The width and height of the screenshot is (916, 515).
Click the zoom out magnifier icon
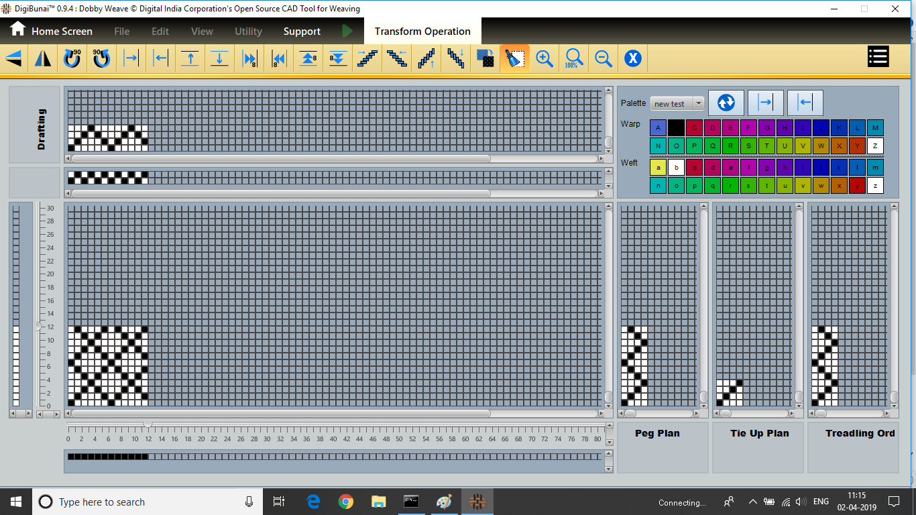604,59
